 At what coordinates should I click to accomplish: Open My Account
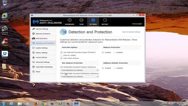pos(137,24)
